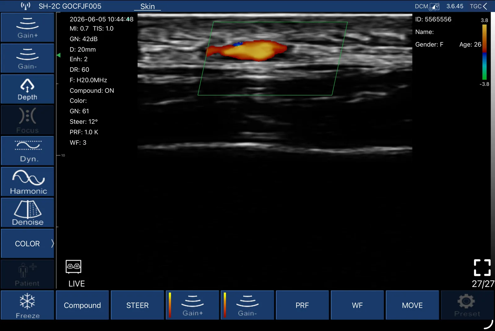Expand the COLOR mode submenu
Viewport: 495px width, 331px height.
coord(28,244)
